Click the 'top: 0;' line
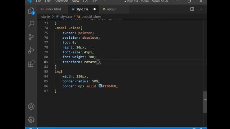The height and width of the screenshot is (129, 230). (69, 43)
